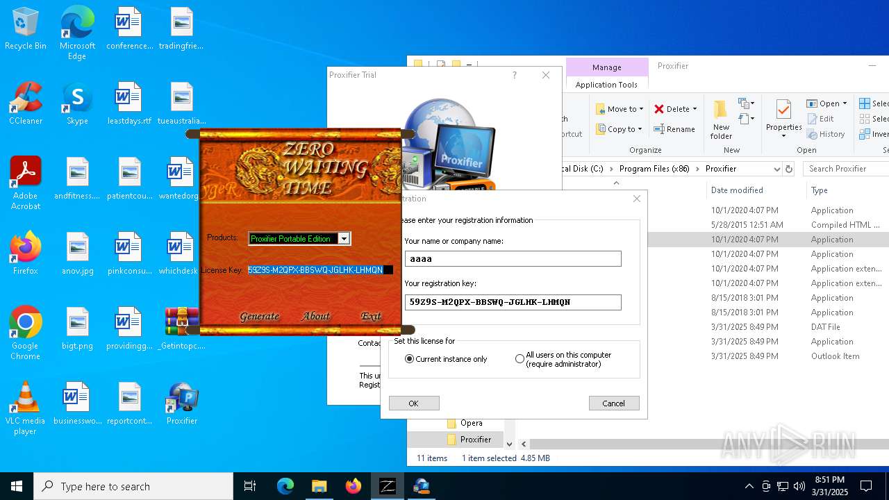Click the Delete icon in Explorer ribbon
Screen dimensions: 889x500
tap(675, 109)
